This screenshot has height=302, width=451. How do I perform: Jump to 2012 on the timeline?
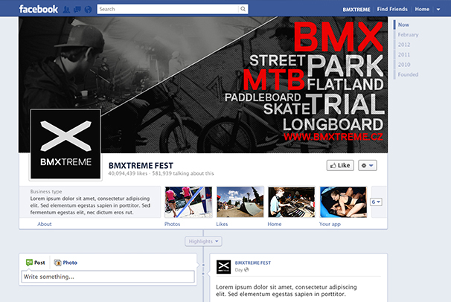tap(403, 45)
